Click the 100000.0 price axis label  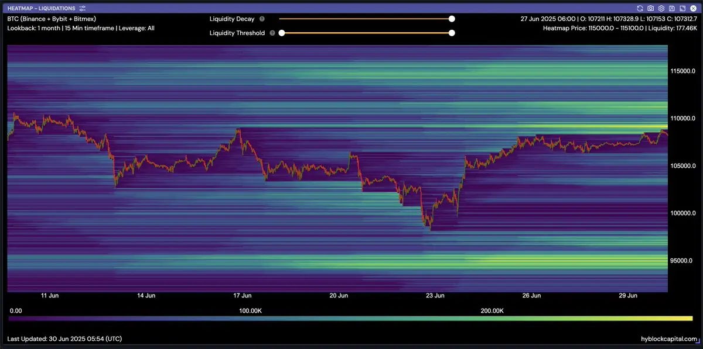coord(684,213)
